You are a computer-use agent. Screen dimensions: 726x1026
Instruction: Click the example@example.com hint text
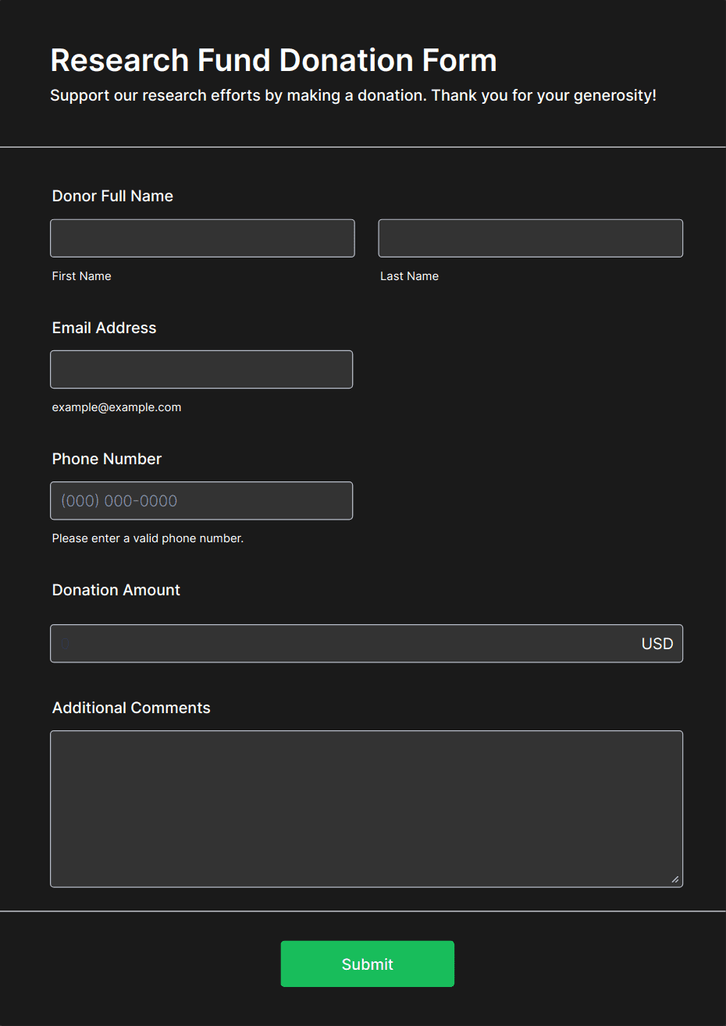(x=116, y=407)
